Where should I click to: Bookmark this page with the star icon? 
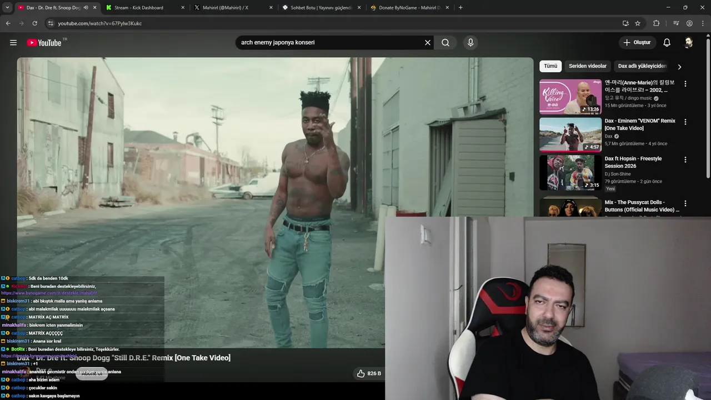pos(638,23)
